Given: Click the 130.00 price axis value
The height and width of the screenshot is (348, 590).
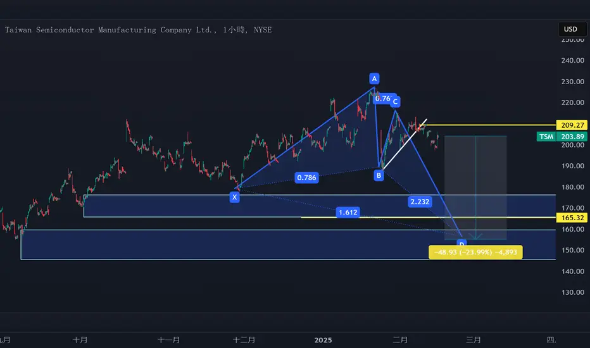Looking at the screenshot, I should pos(573,292).
